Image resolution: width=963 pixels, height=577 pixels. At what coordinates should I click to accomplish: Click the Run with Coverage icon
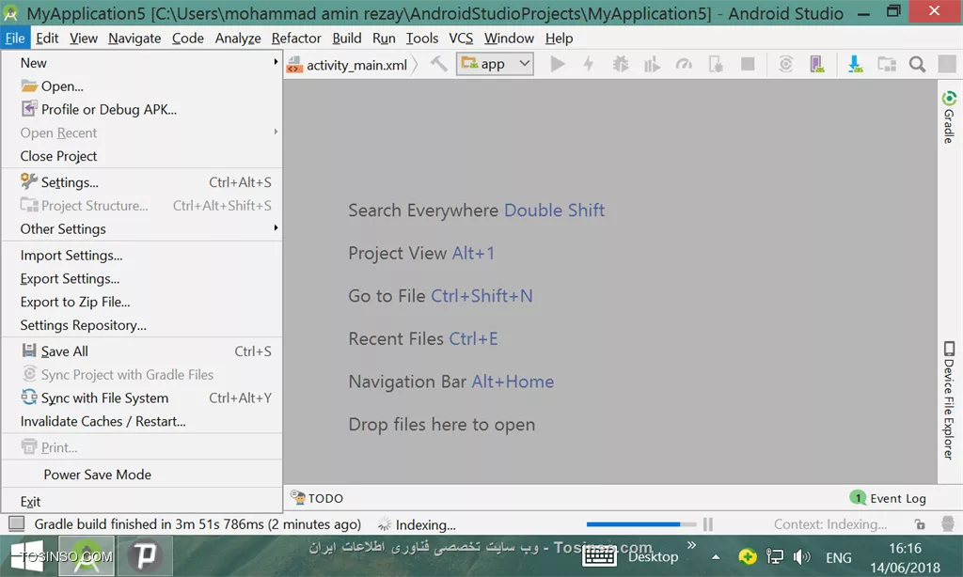[x=652, y=64]
